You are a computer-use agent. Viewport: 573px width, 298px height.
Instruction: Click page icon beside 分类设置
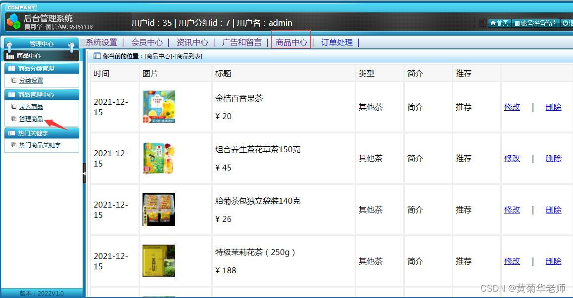click(x=14, y=81)
